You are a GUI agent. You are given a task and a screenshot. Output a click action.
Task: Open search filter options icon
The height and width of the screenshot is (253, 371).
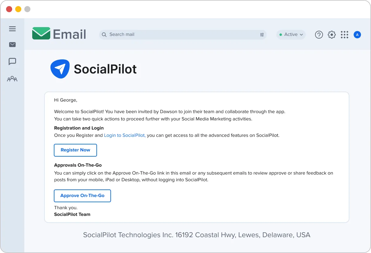coord(262,35)
